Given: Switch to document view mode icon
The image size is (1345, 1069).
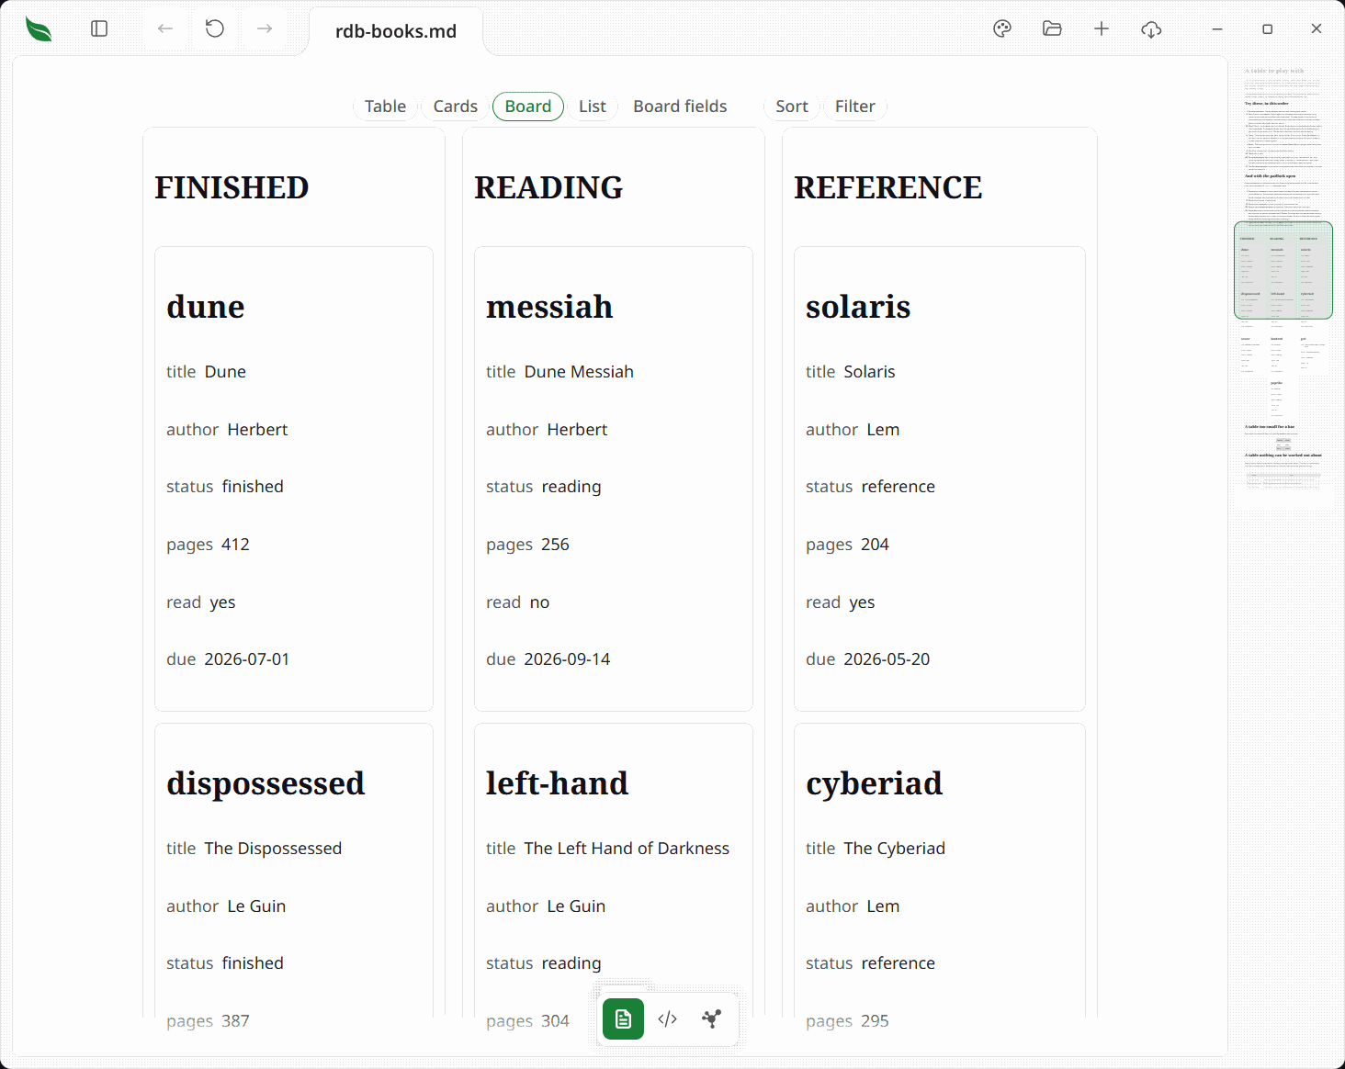Looking at the screenshot, I should pos(623,1018).
